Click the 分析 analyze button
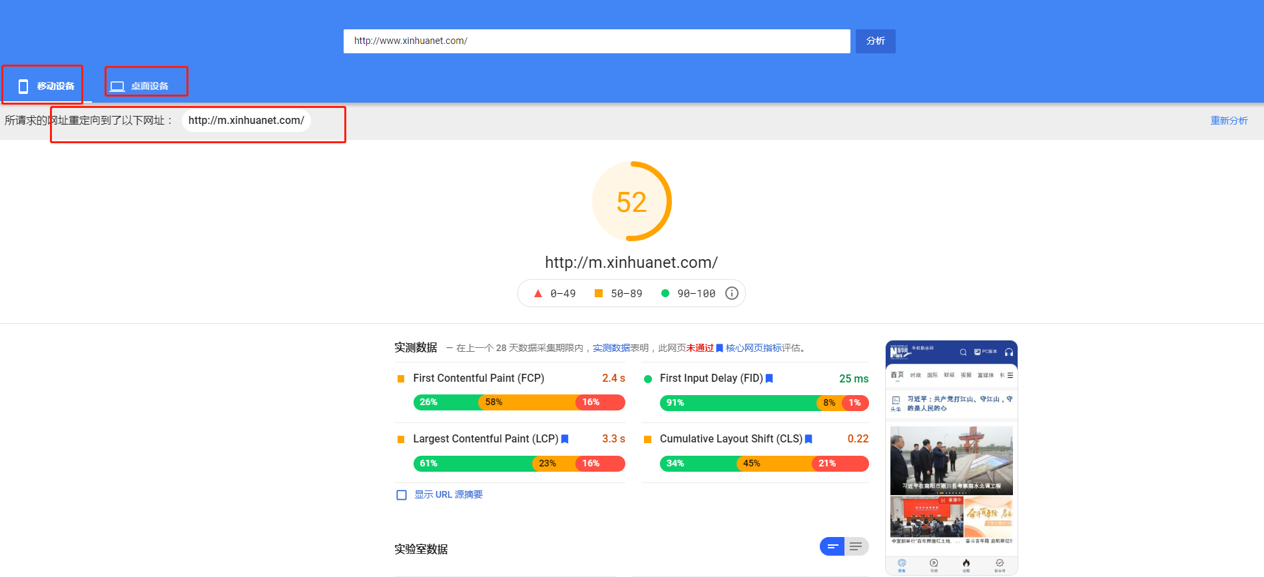This screenshot has width=1264, height=577. tap(875, 41)
